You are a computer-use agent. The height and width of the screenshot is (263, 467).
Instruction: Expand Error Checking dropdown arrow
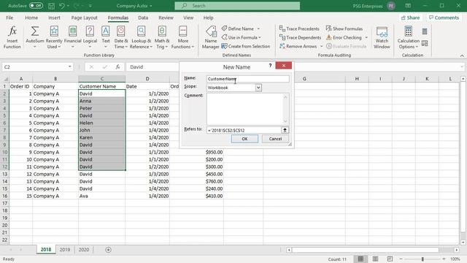(366, 37)
